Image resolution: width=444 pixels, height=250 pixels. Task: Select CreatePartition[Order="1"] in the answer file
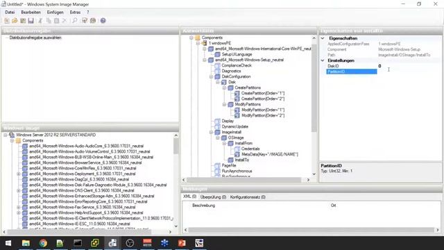pyautogui.click(x=263, y=93)
